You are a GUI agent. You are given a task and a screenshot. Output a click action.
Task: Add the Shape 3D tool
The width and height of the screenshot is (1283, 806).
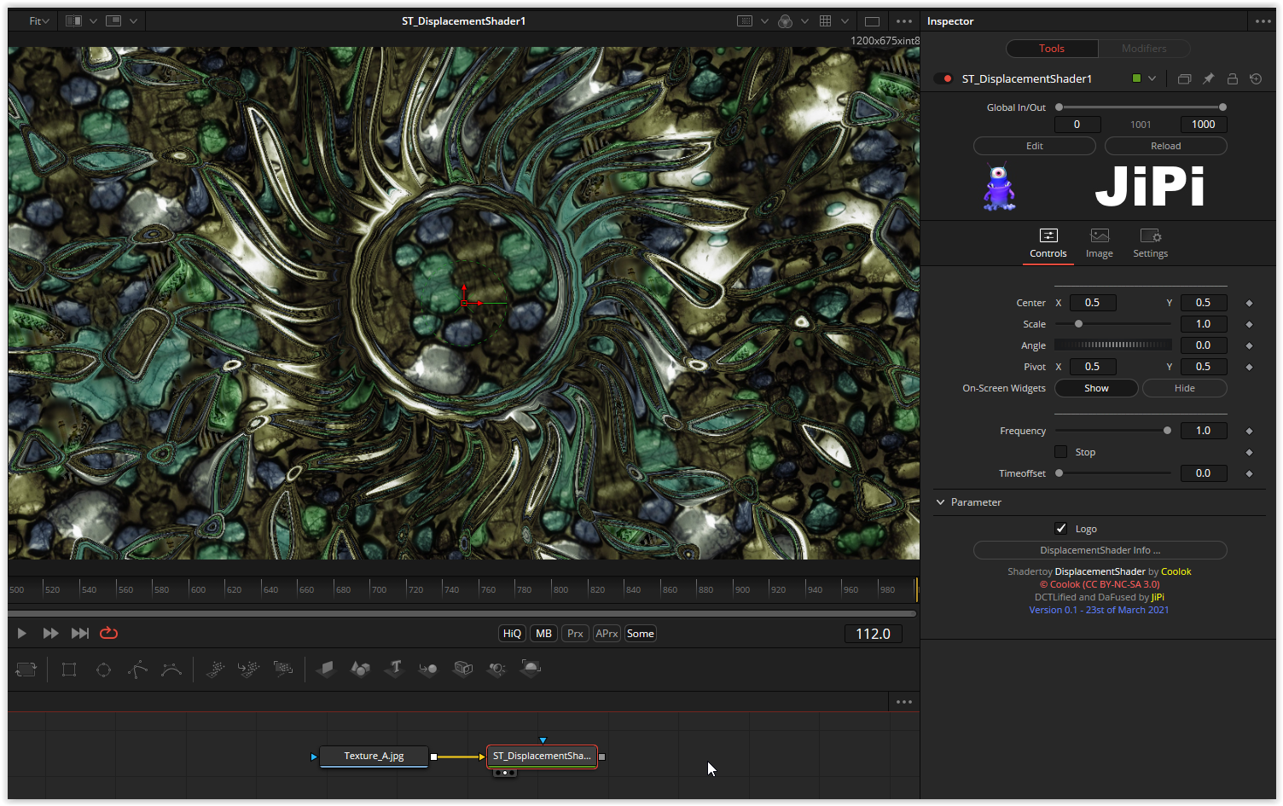pyautogui.click(x=360, y=670)
